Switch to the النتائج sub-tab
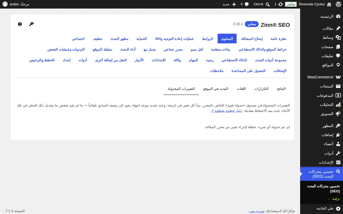343x214 pixels. click(281, 89)
